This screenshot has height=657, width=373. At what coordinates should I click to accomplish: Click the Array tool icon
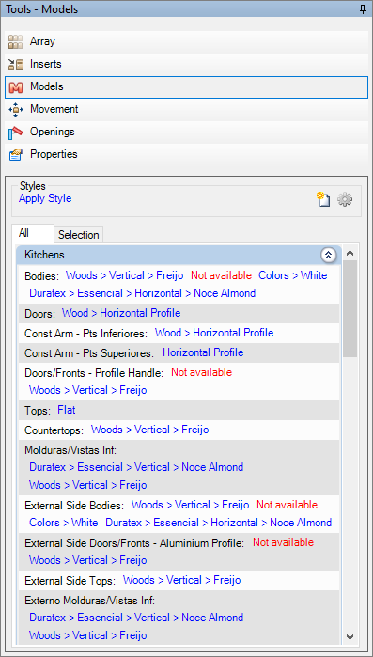click(x=15, y=42)
